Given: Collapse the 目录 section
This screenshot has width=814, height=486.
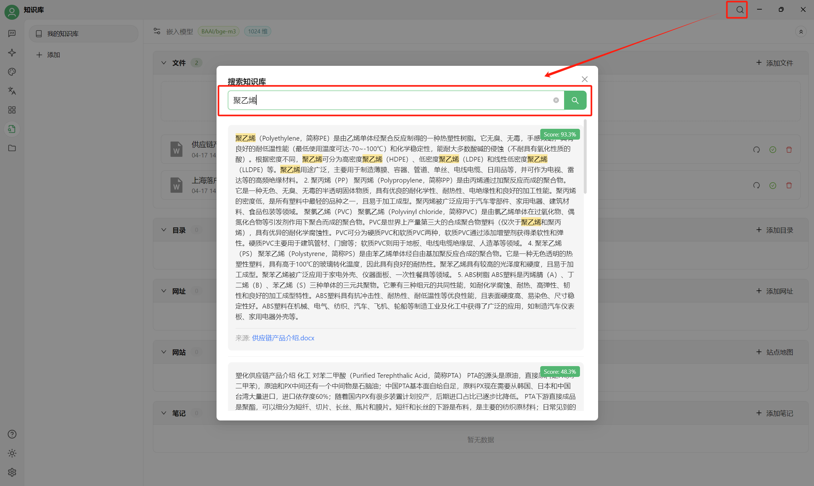Looking at the screenshot, I should [x=164, y=230].
